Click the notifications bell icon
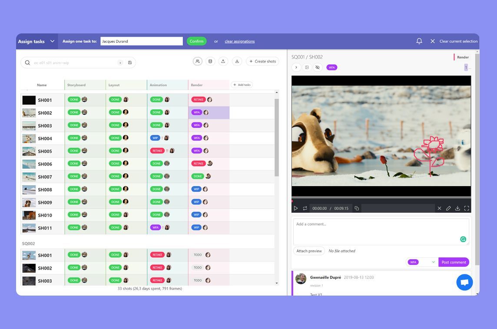497x329 pixels. click(x=419, y=41)
